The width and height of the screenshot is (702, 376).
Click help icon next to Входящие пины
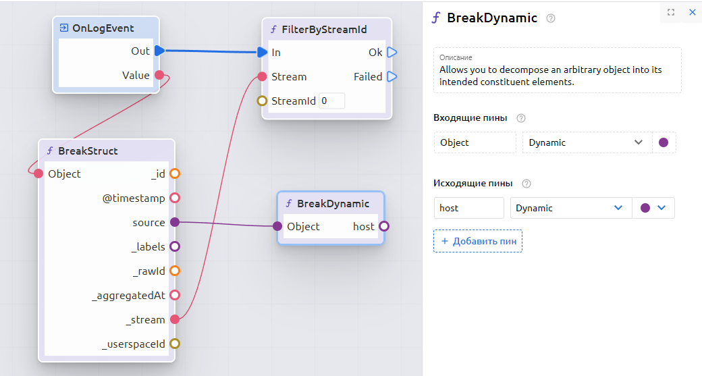520,118
